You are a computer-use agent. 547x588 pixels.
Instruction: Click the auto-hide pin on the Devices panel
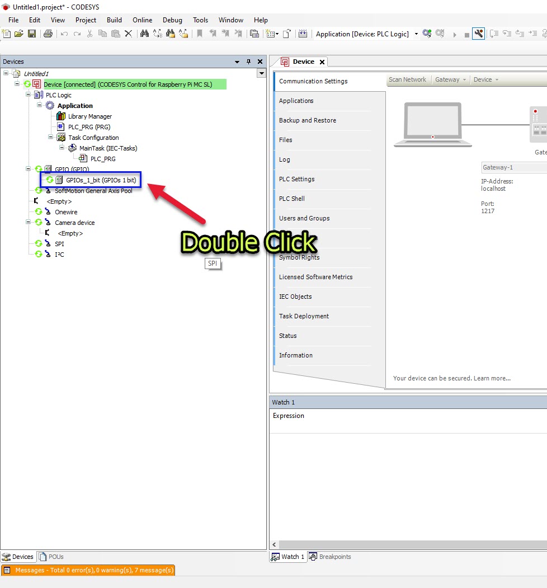coord(249,62)
